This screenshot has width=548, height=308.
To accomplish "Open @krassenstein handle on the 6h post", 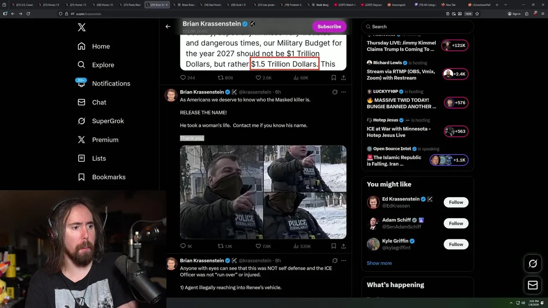I will click(255, 92).
